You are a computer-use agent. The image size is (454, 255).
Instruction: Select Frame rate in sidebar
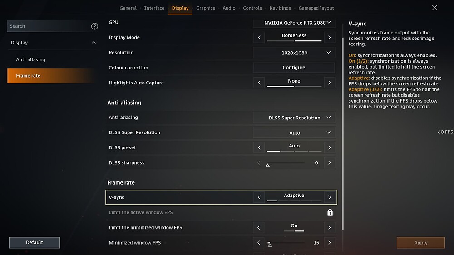[52, 75]
